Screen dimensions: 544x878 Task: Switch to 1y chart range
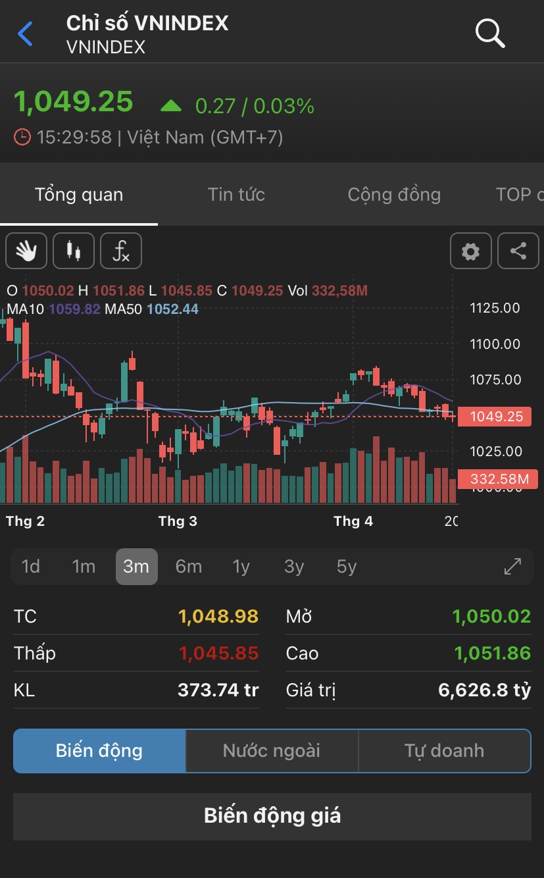(241, 567)
